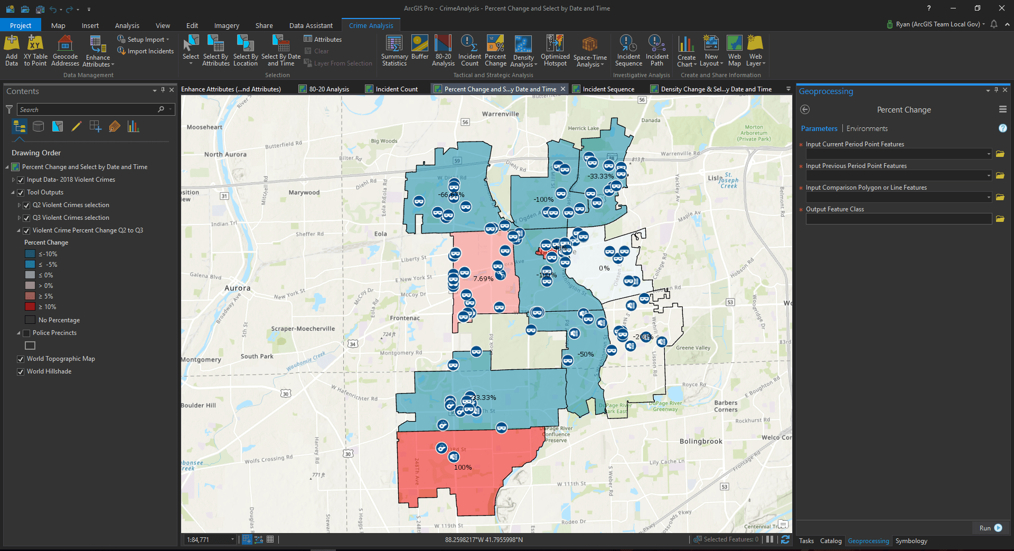Toggle Tool Outputs group visibility
This screenshot has width=1014, height=551.
coord(21,192)
